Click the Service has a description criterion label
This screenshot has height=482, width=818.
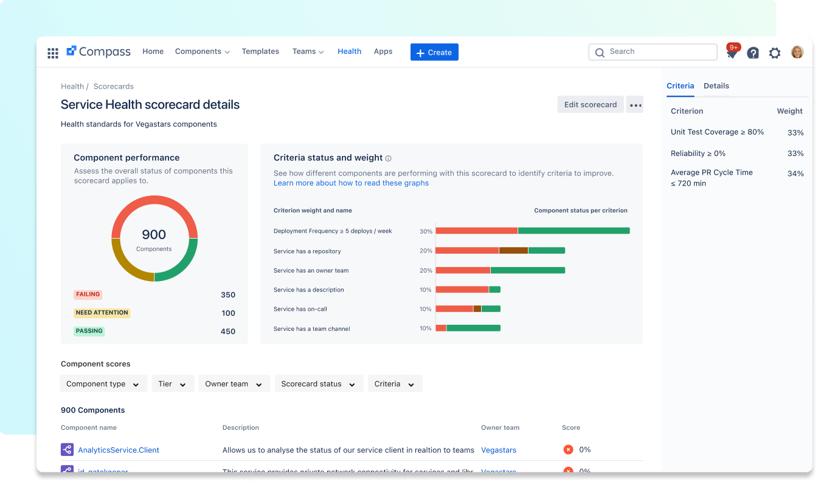(309, 290)
